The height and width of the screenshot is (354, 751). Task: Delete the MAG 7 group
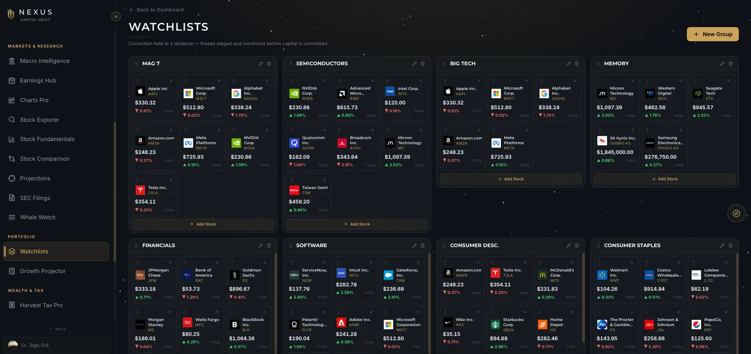pos(269,64)
